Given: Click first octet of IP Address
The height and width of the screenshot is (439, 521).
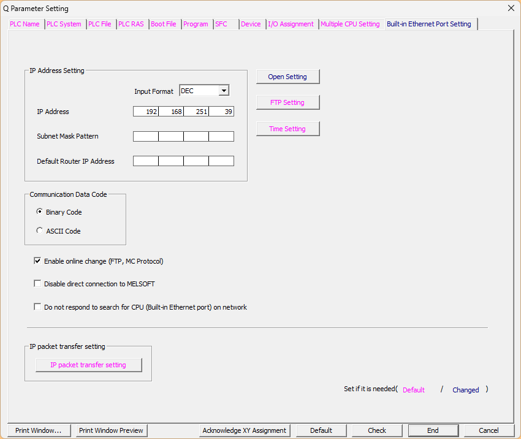Looking at the screenshot, I should click(x=146, y=112).
